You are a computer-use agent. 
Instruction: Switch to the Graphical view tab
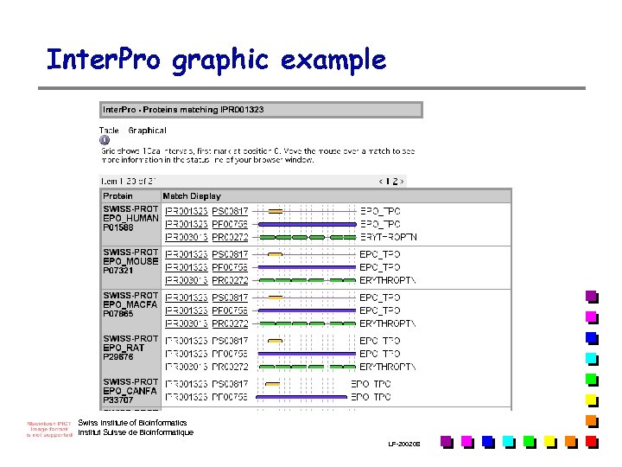(x=147, y=131)
